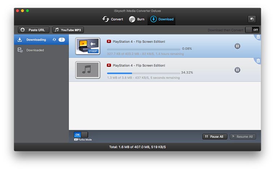Click the Downloaded sidebar checkmark icon

pyautogui.click(x=20, y=50)
